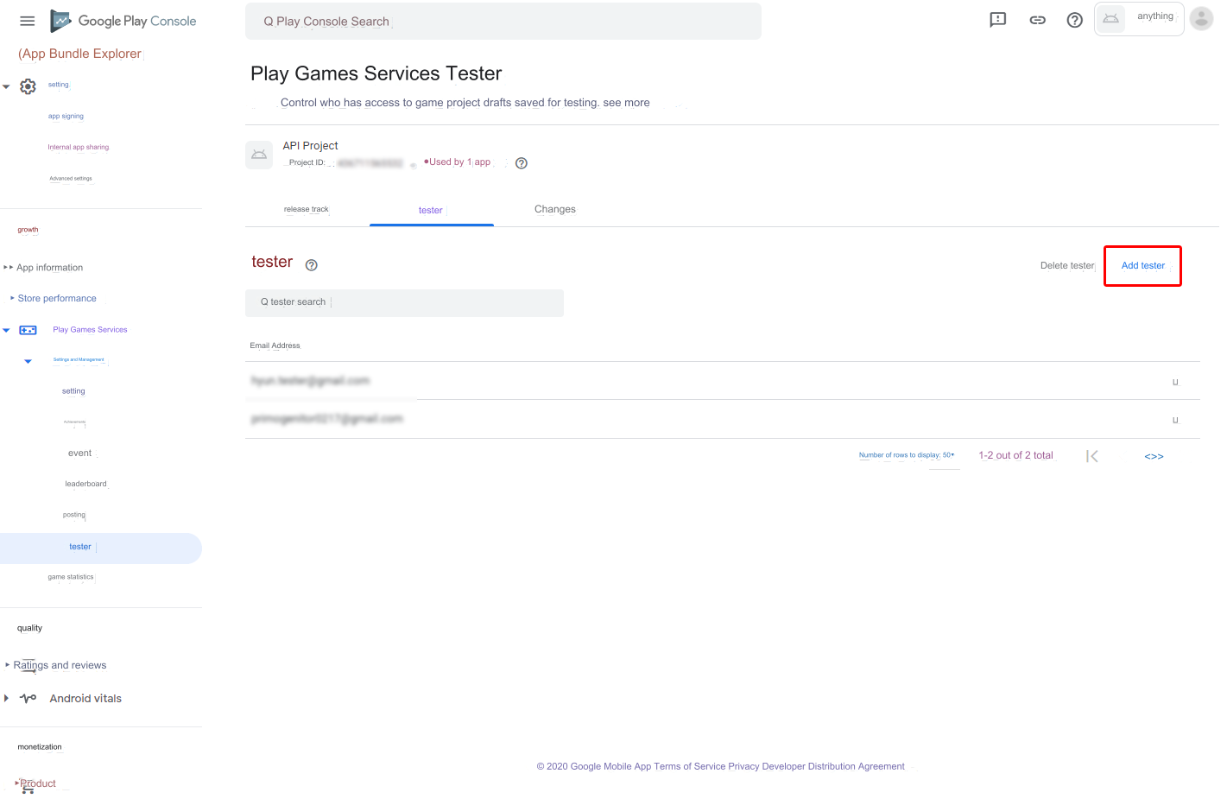Click the settings gear icon in the sidebar
Screen dimensions: 1227x799
click(x=28, y=86)
